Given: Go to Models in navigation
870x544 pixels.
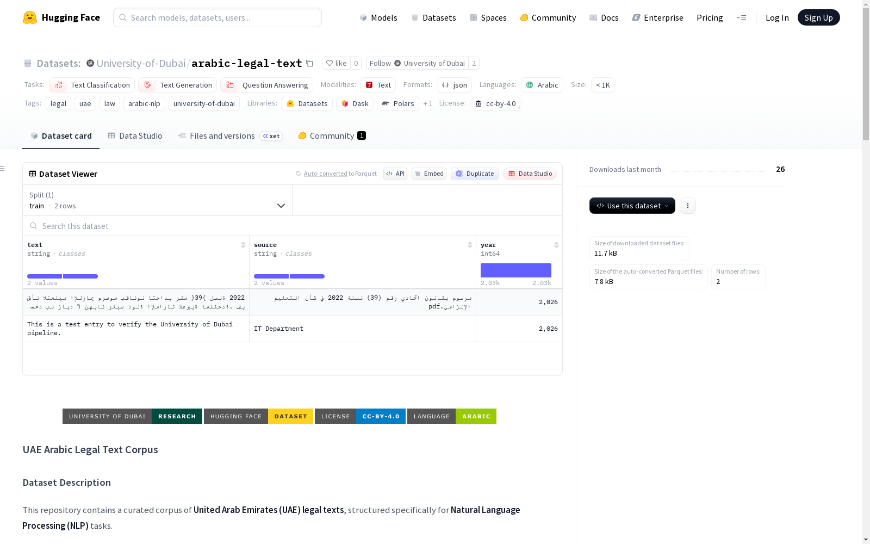Looking at the screenshot, I should [378, 17].
